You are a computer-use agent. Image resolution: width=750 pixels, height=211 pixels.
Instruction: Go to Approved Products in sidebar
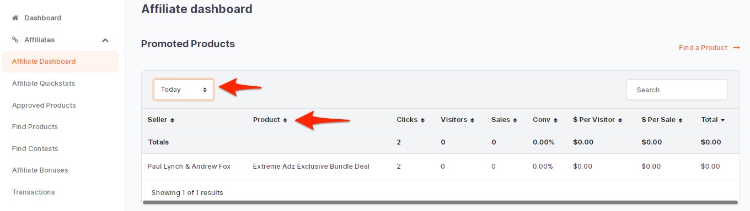[44, 105]
